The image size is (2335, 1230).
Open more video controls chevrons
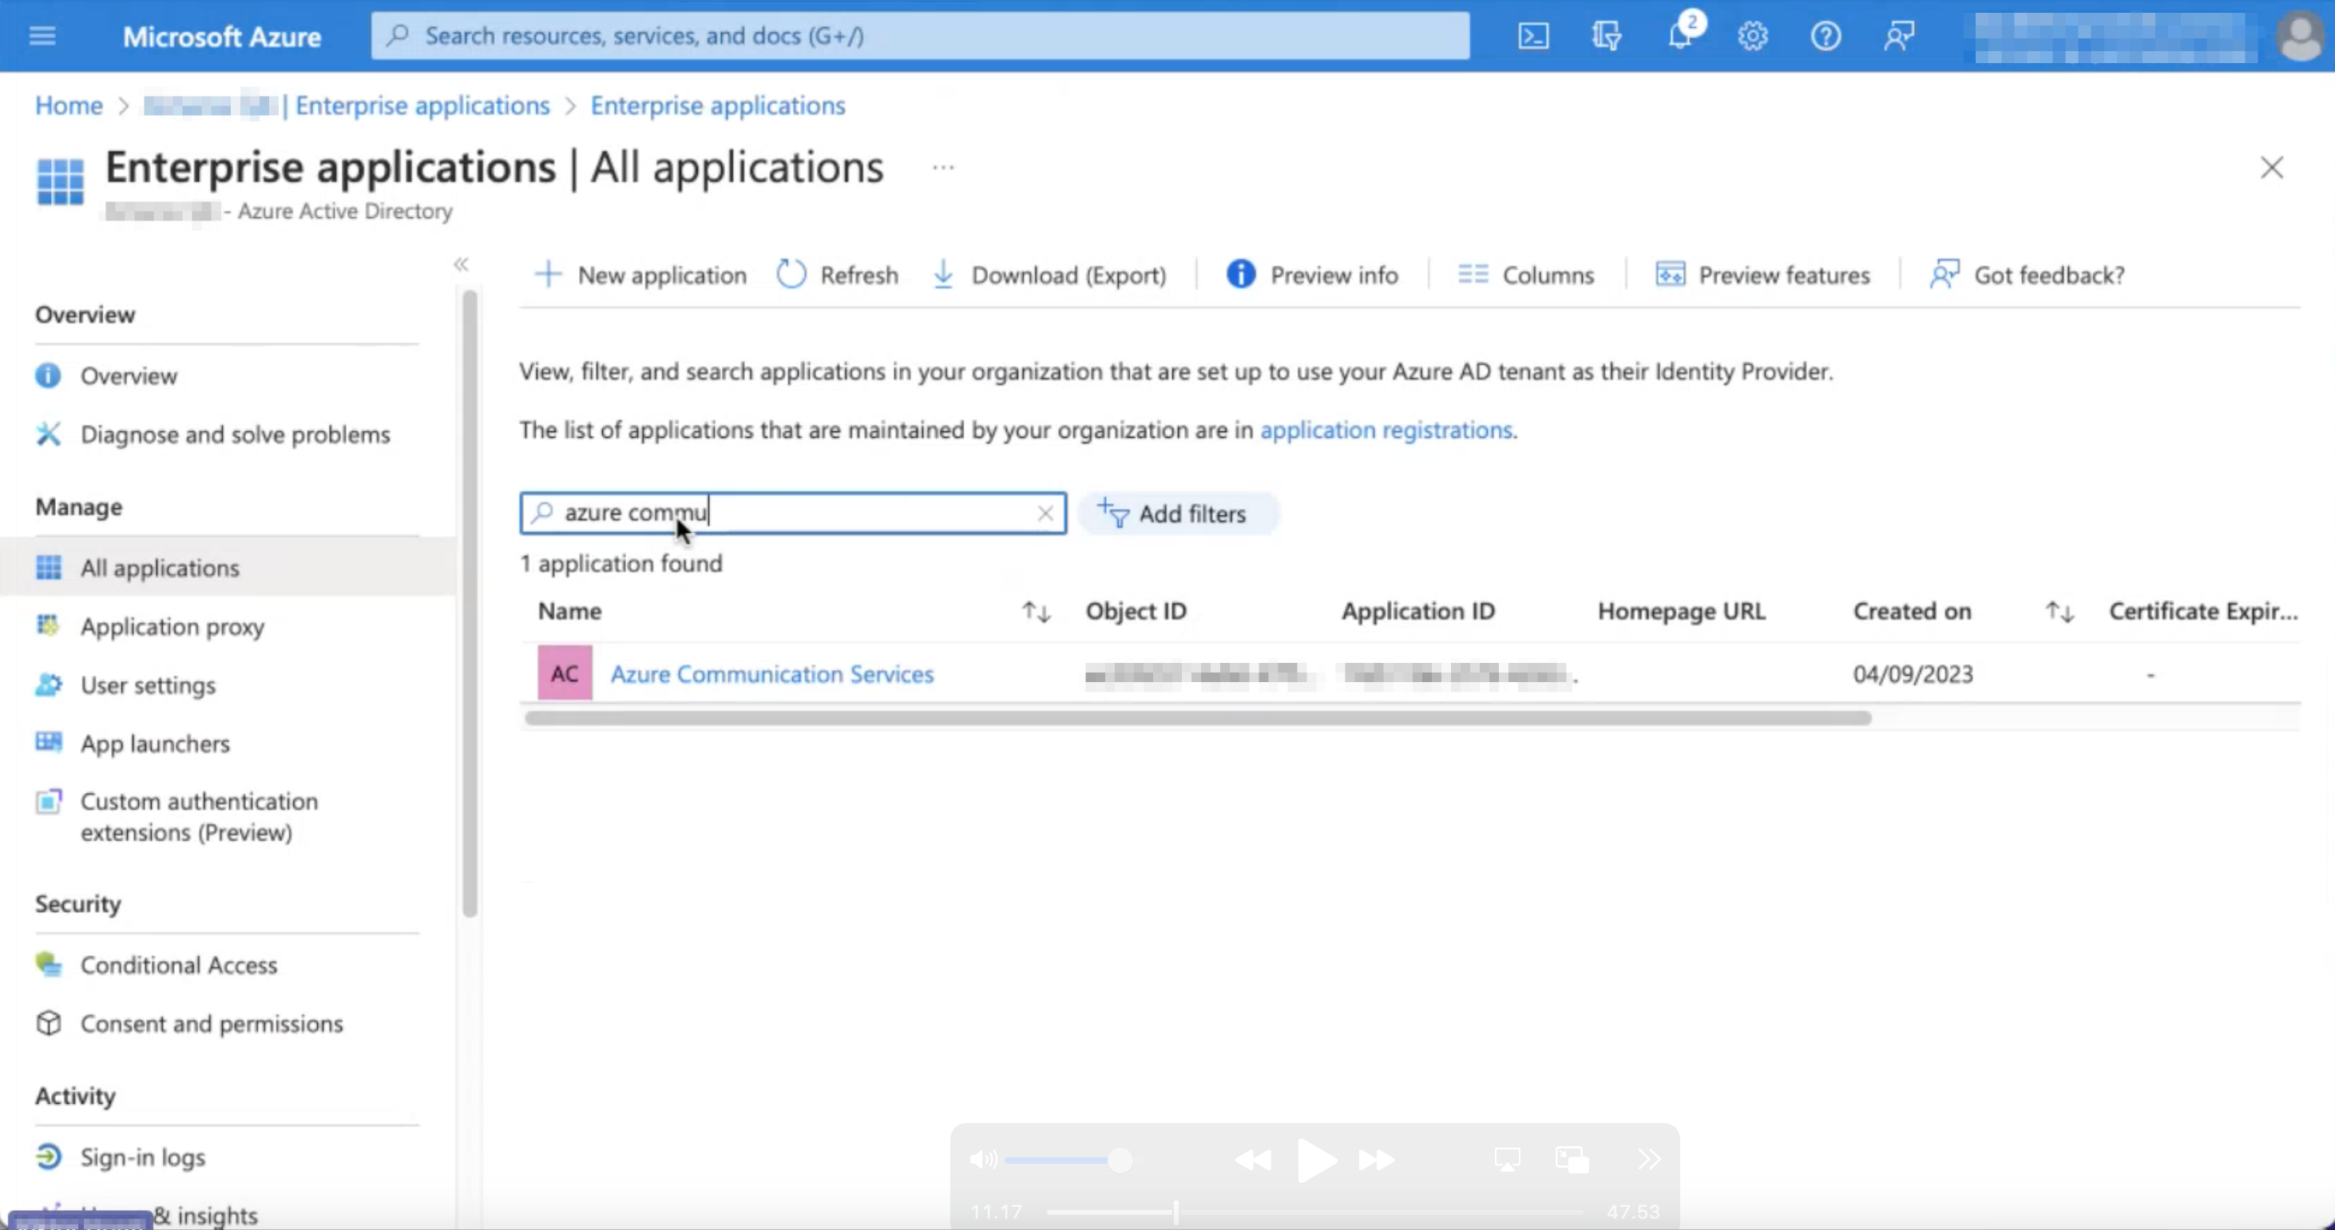1649,1161
